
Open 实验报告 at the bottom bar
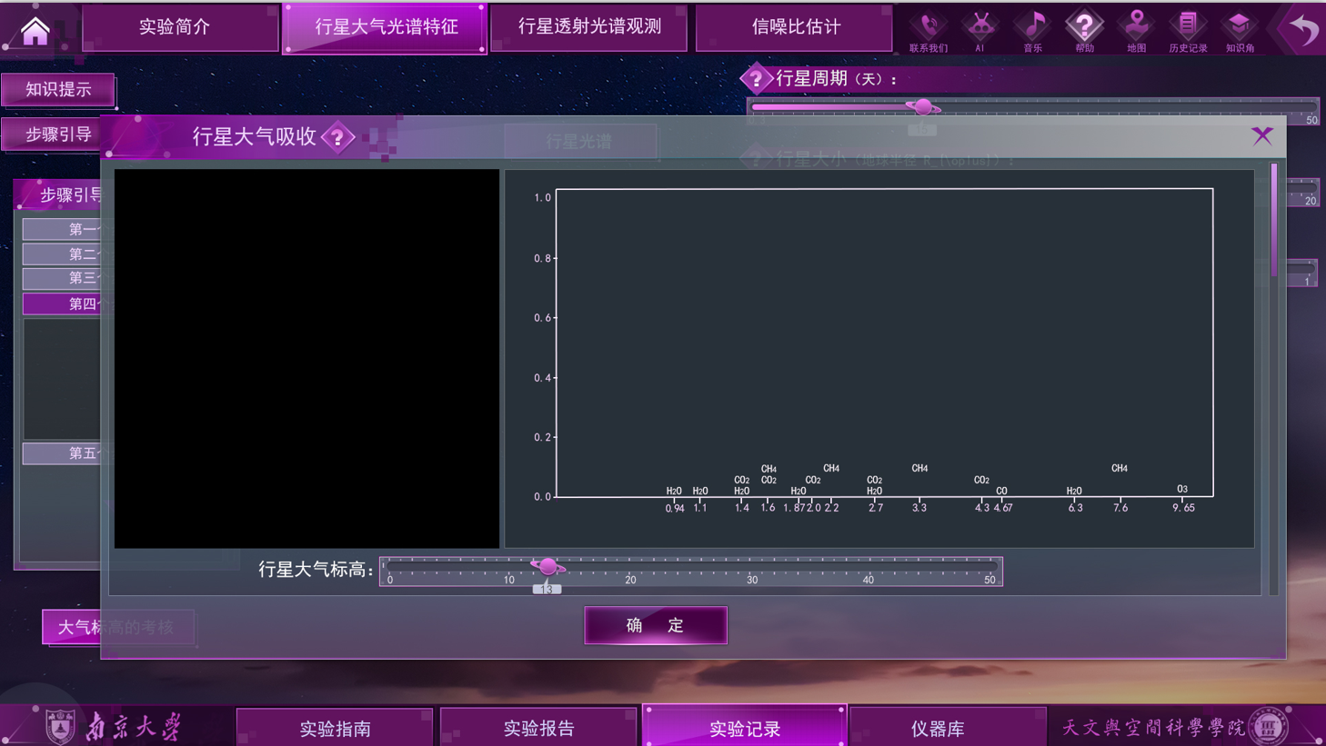click(538, 728)
